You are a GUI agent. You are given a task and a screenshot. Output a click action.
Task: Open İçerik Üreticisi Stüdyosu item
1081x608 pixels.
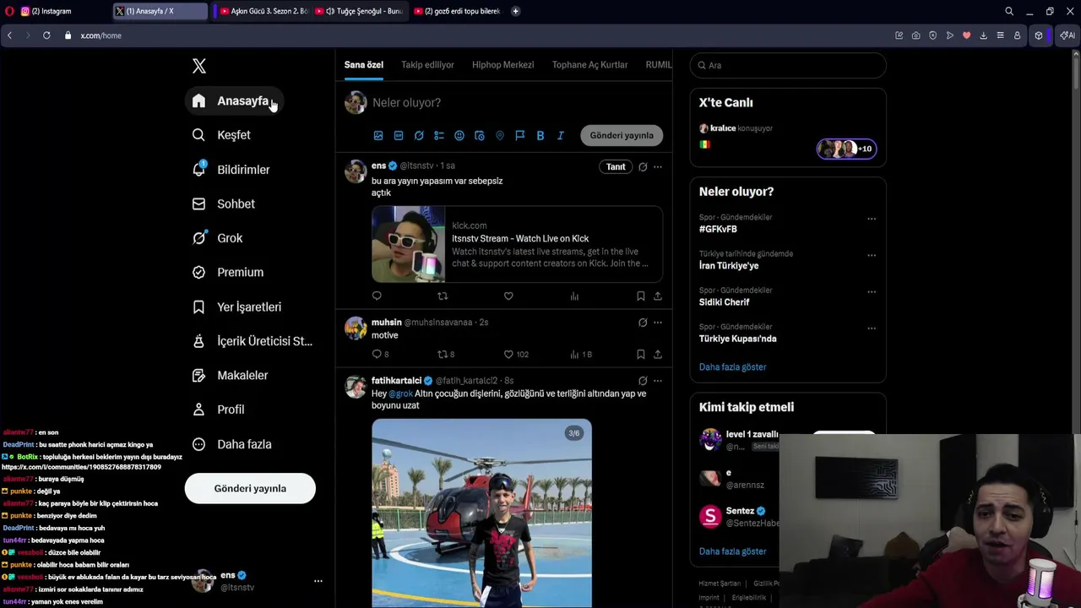pyautogui.click(x=253, y=341)
